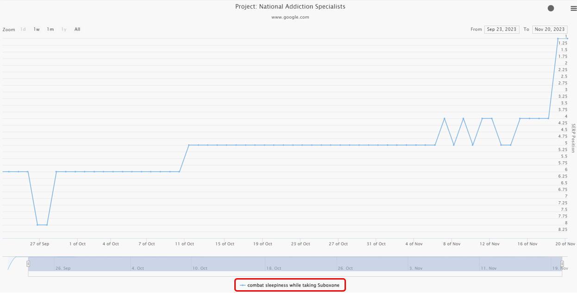Edit the To date field
The width and height of the screenshot is (577, 293).
[550, 30]
